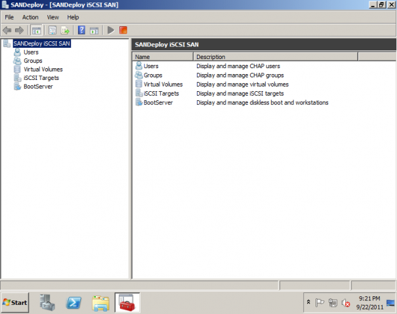397x314 pixels.
Task: Open the Properties toolbar icon
Action: [52, 30]
